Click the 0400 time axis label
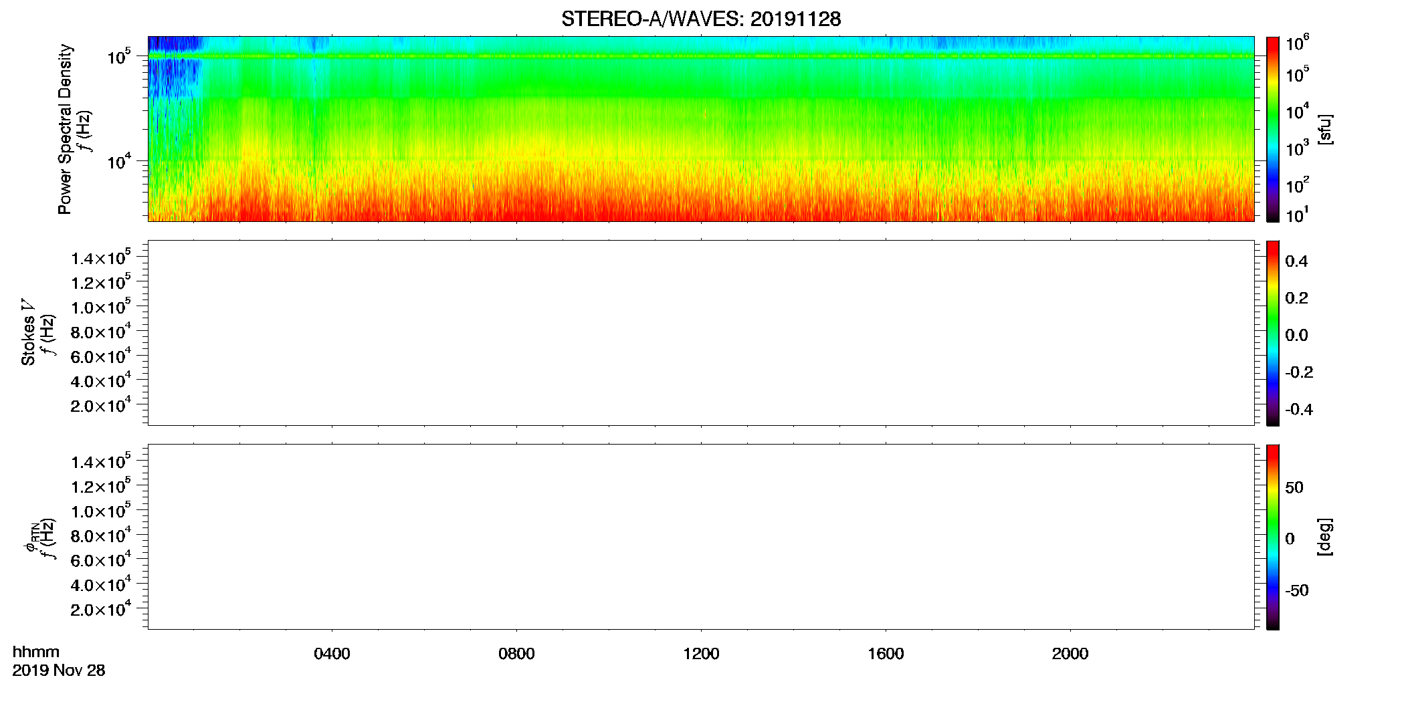 coord(332,654)
